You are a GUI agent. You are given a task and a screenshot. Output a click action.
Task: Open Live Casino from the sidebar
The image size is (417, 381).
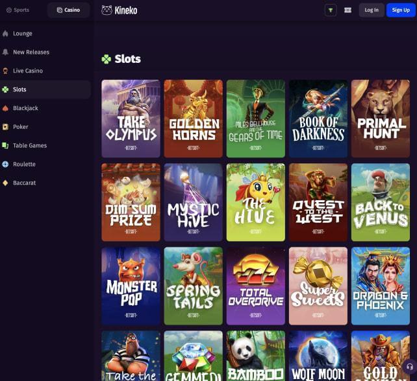pos(28,71)
